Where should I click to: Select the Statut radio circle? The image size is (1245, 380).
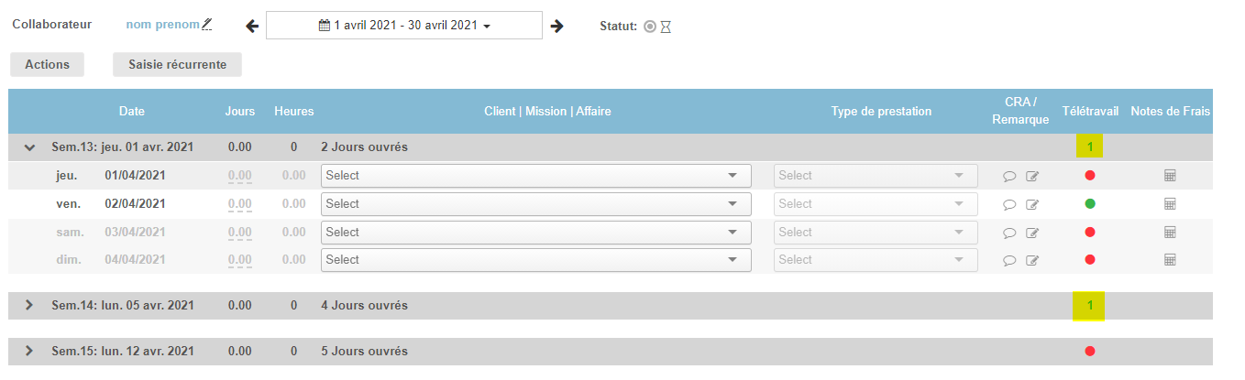coord(650,27)
